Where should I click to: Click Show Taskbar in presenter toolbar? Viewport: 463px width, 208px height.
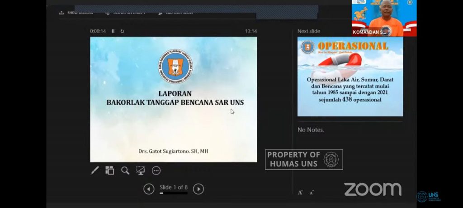tap(76, 13)
